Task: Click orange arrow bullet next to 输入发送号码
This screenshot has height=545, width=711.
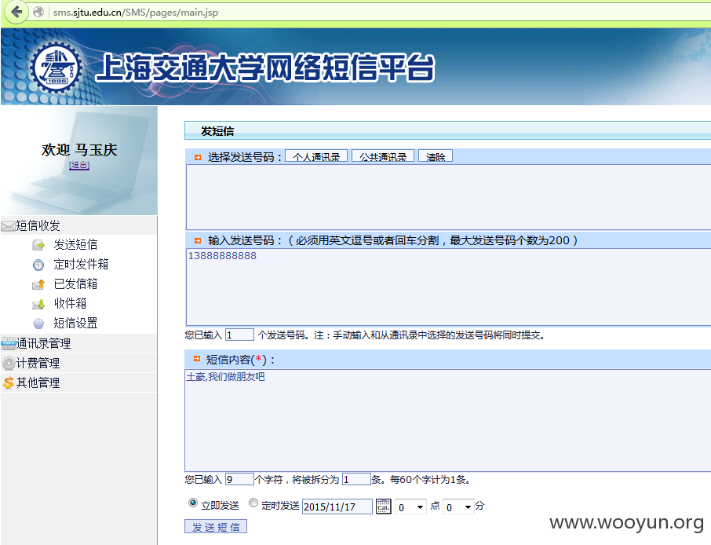Action: [x=198, y=240]
